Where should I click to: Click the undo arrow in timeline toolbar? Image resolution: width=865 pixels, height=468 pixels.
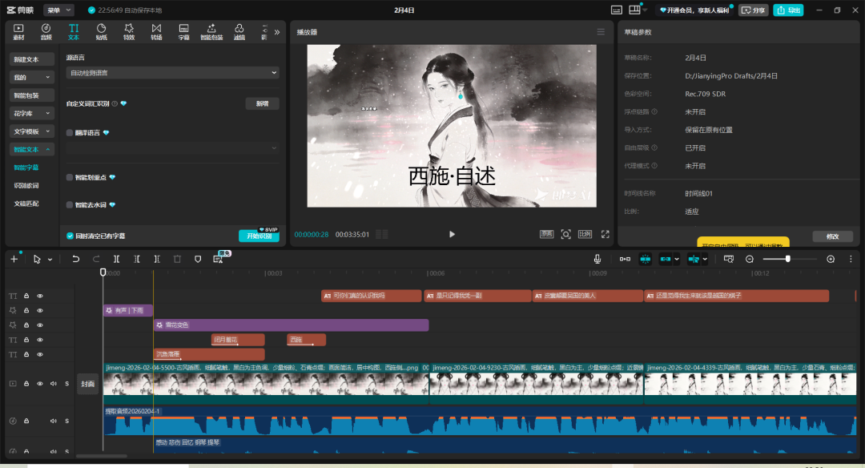pos(76,259)
